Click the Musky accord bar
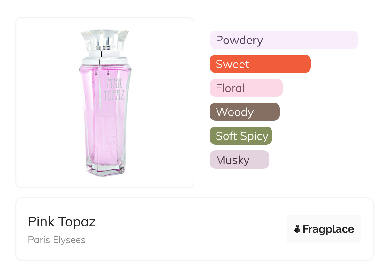Viewport: 389px width, 276px height. 239,160
